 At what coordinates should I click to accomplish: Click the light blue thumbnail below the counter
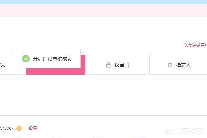pyautogui.click(x=17, y=138)
